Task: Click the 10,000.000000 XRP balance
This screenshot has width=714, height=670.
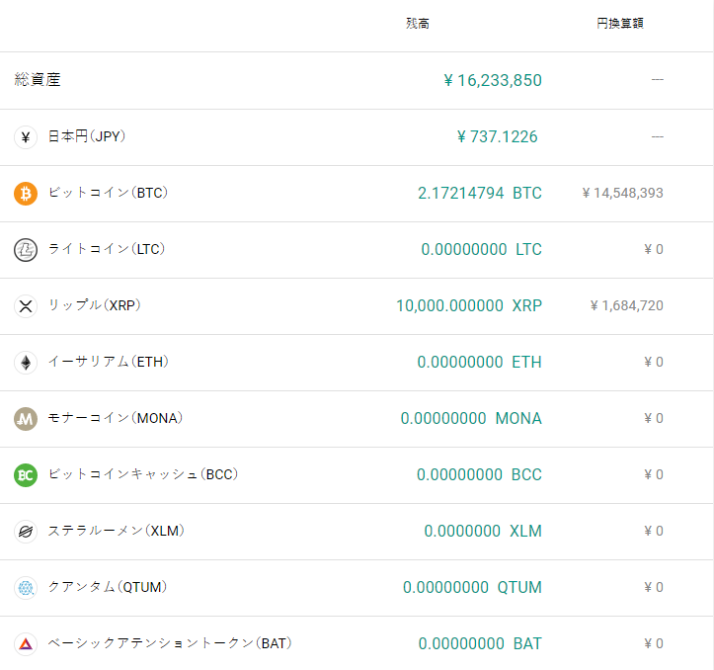Action: [468, 305]
